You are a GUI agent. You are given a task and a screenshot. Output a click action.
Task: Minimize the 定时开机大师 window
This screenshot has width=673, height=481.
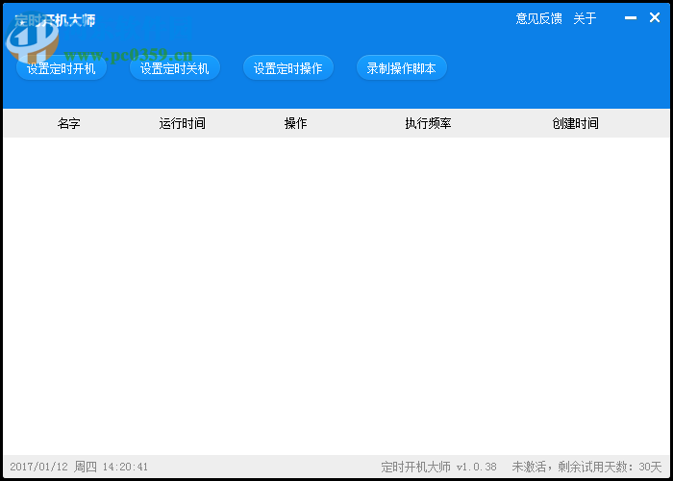[630, 18]
